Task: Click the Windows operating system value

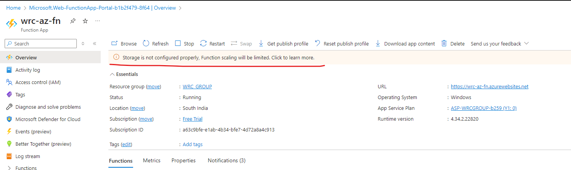Action: (461, 97)
